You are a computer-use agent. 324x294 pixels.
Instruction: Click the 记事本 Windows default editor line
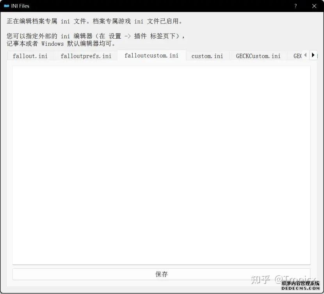[x=61, y=43]
